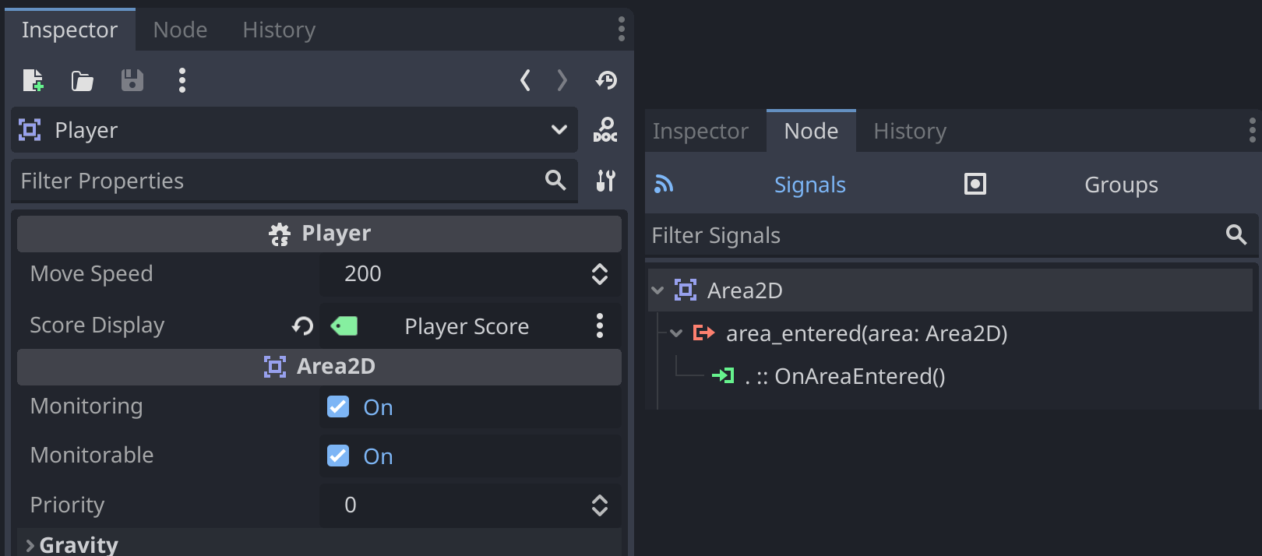Screen dimensions: 1262x556
Task: Collapse the area_entered signal connection
Action: pos(675,333)
